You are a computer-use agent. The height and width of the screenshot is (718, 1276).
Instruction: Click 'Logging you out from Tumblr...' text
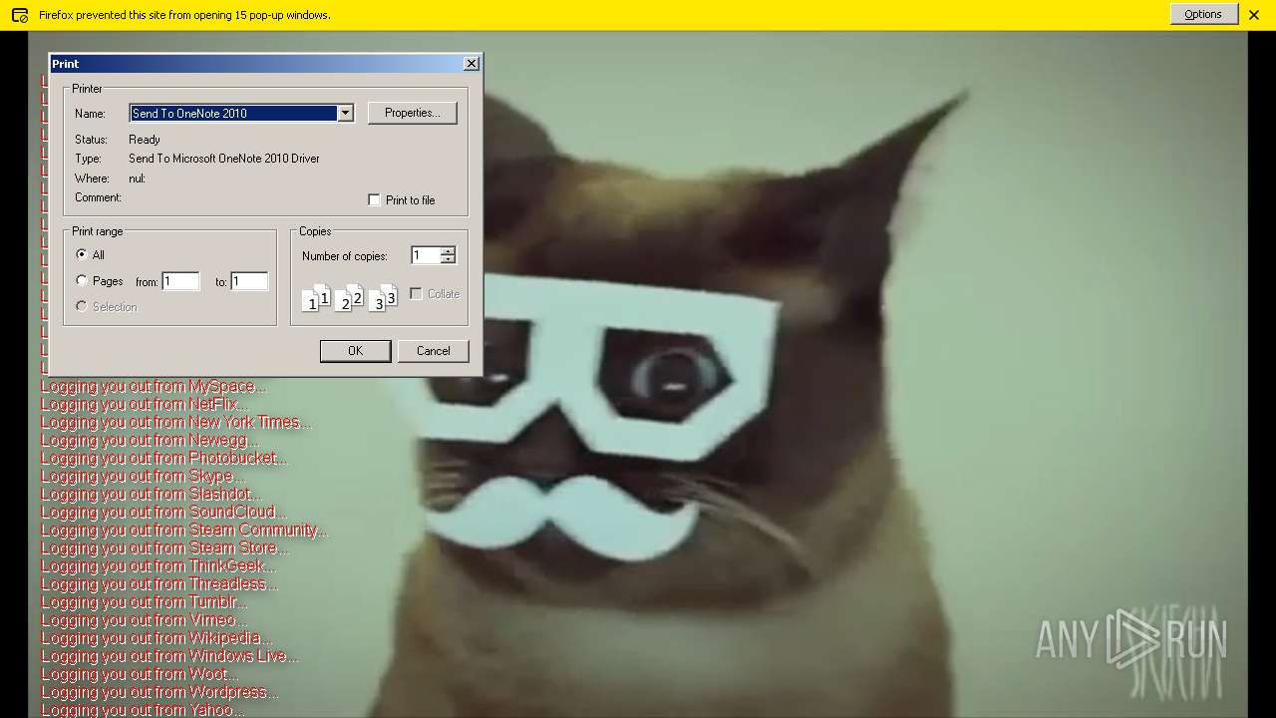pos(144,601)
